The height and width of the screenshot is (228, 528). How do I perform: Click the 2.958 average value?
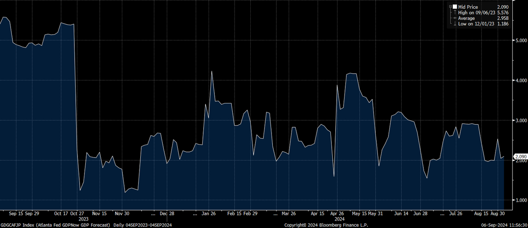coord(503,18)
